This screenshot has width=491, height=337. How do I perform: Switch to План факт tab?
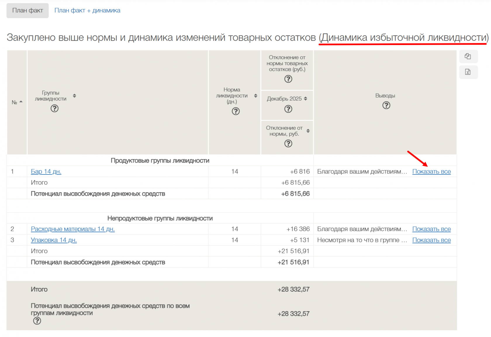(27, 11)
